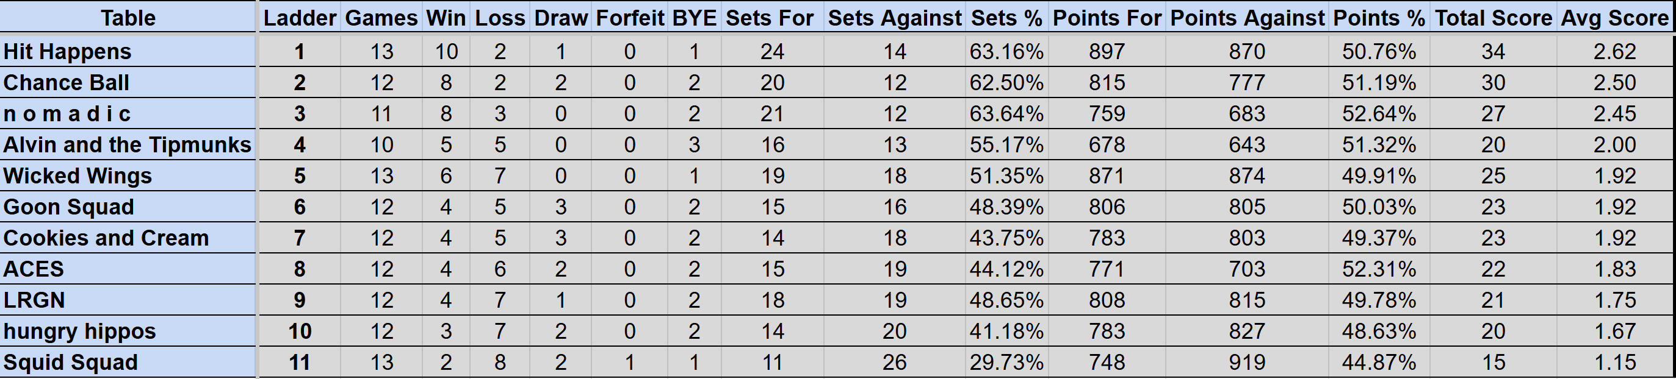Click the 63.64% Sets % cell
The image size is (1676, 379).
(1006, 114)
